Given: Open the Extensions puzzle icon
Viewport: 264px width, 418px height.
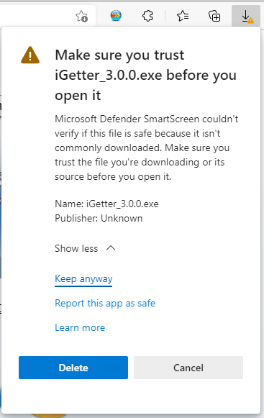Looking at the screenshot, I should click(147, 16).
